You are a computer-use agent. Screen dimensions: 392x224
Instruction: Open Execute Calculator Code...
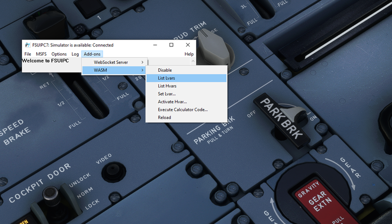187,110
